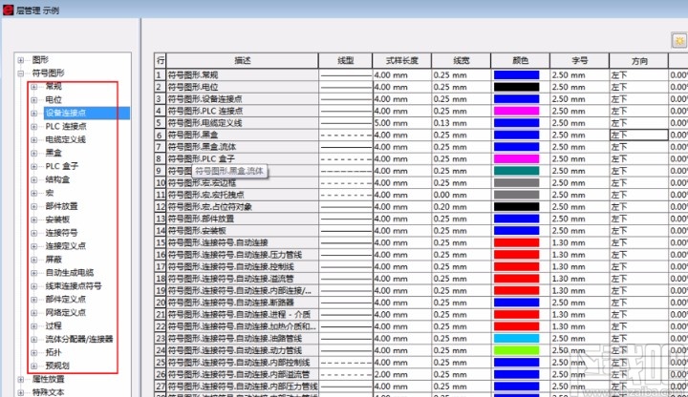This screenshot has height=397, width=688.
Task: Select 拓扑 in the tree
Action: [54, 352]
